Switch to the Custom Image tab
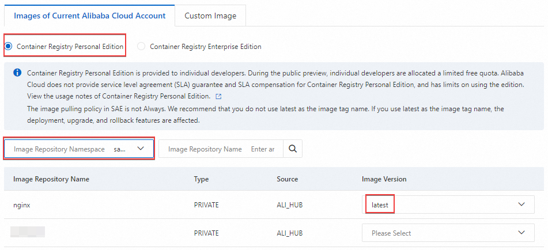This screenshot has height=250, width=548. tap(210, 16)
